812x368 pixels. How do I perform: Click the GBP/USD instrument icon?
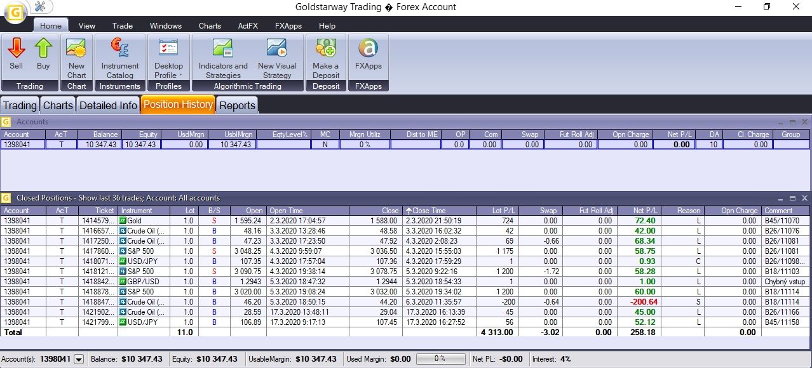click(123, 282)
